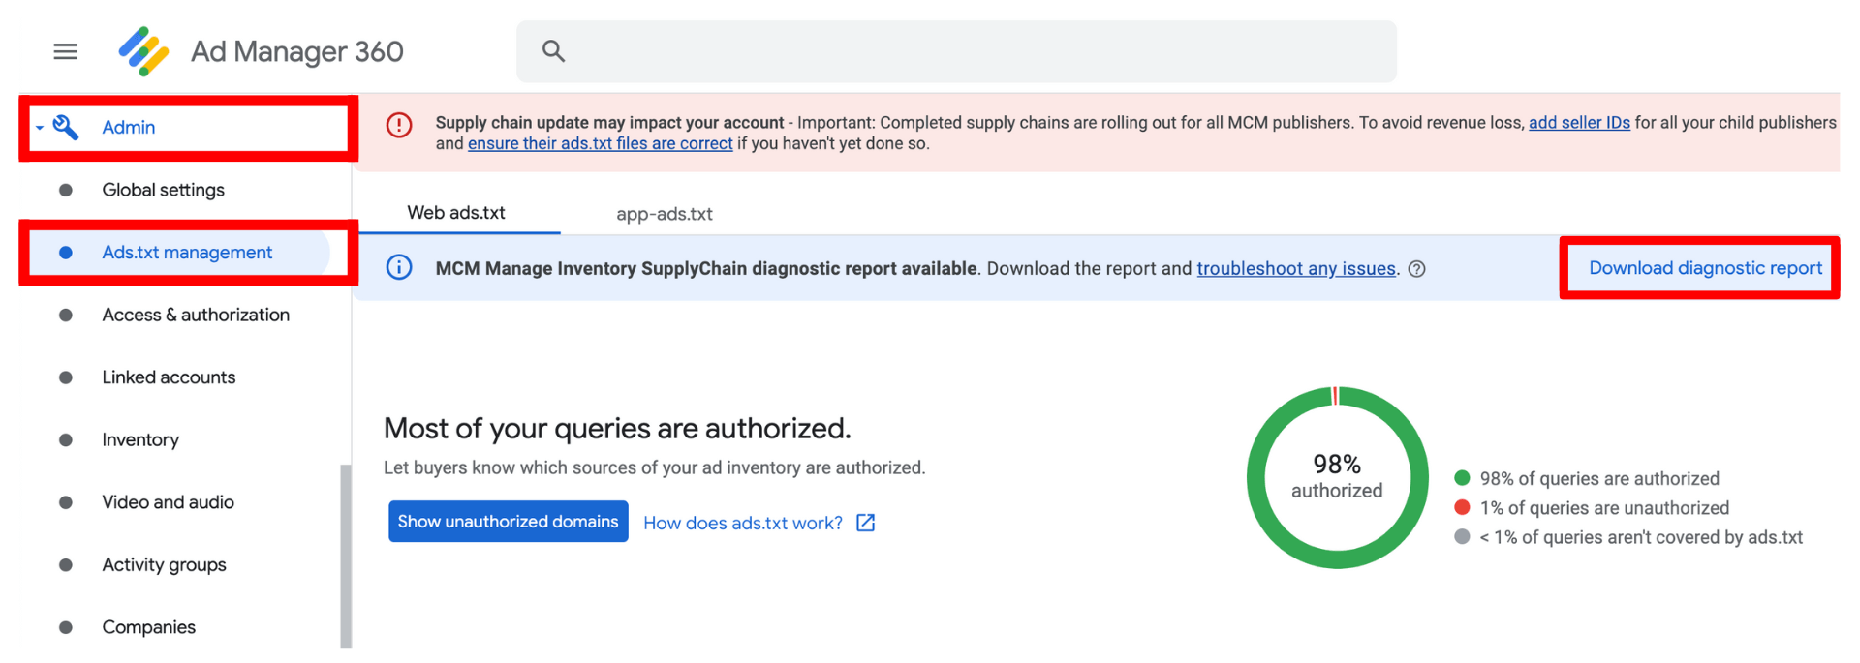Open Linked accounts page
Image resolution: width=1860 pixels, height=663 pixels.
point(169,377)
